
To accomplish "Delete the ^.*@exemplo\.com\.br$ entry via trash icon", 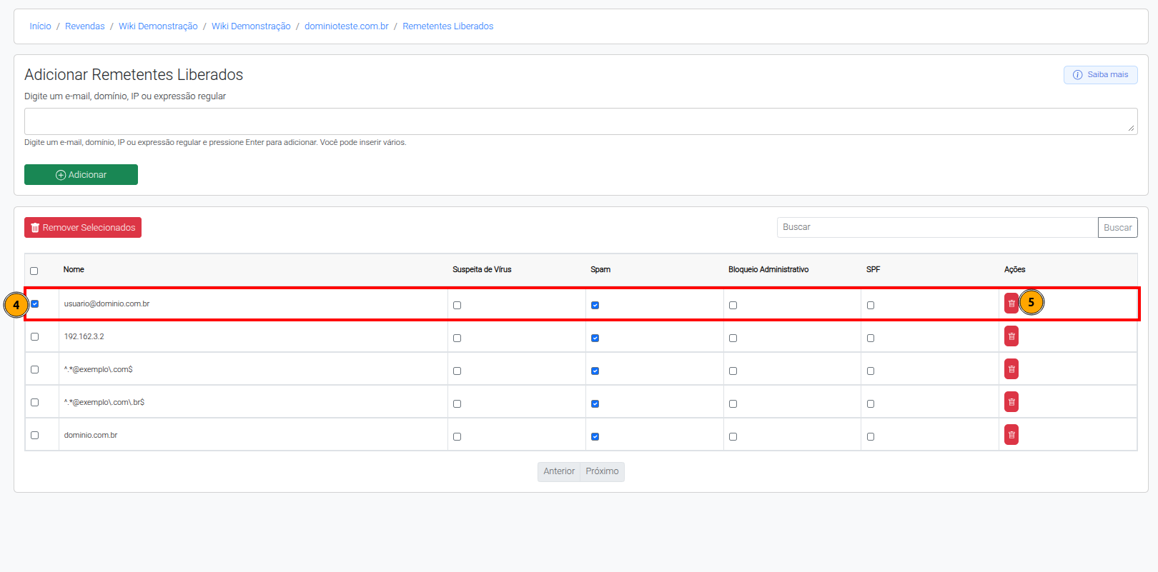I will click(x=1011, y=402).
